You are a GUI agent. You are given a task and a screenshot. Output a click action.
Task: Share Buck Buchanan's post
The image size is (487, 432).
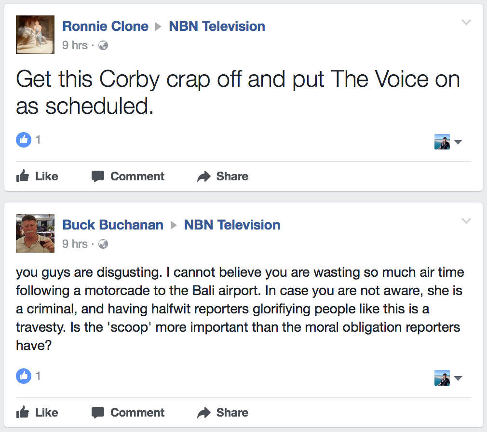[x=223, y=413]
